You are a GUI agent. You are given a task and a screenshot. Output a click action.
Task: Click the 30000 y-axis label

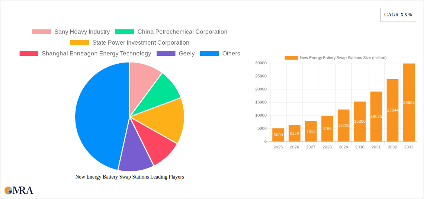(261, 63)
